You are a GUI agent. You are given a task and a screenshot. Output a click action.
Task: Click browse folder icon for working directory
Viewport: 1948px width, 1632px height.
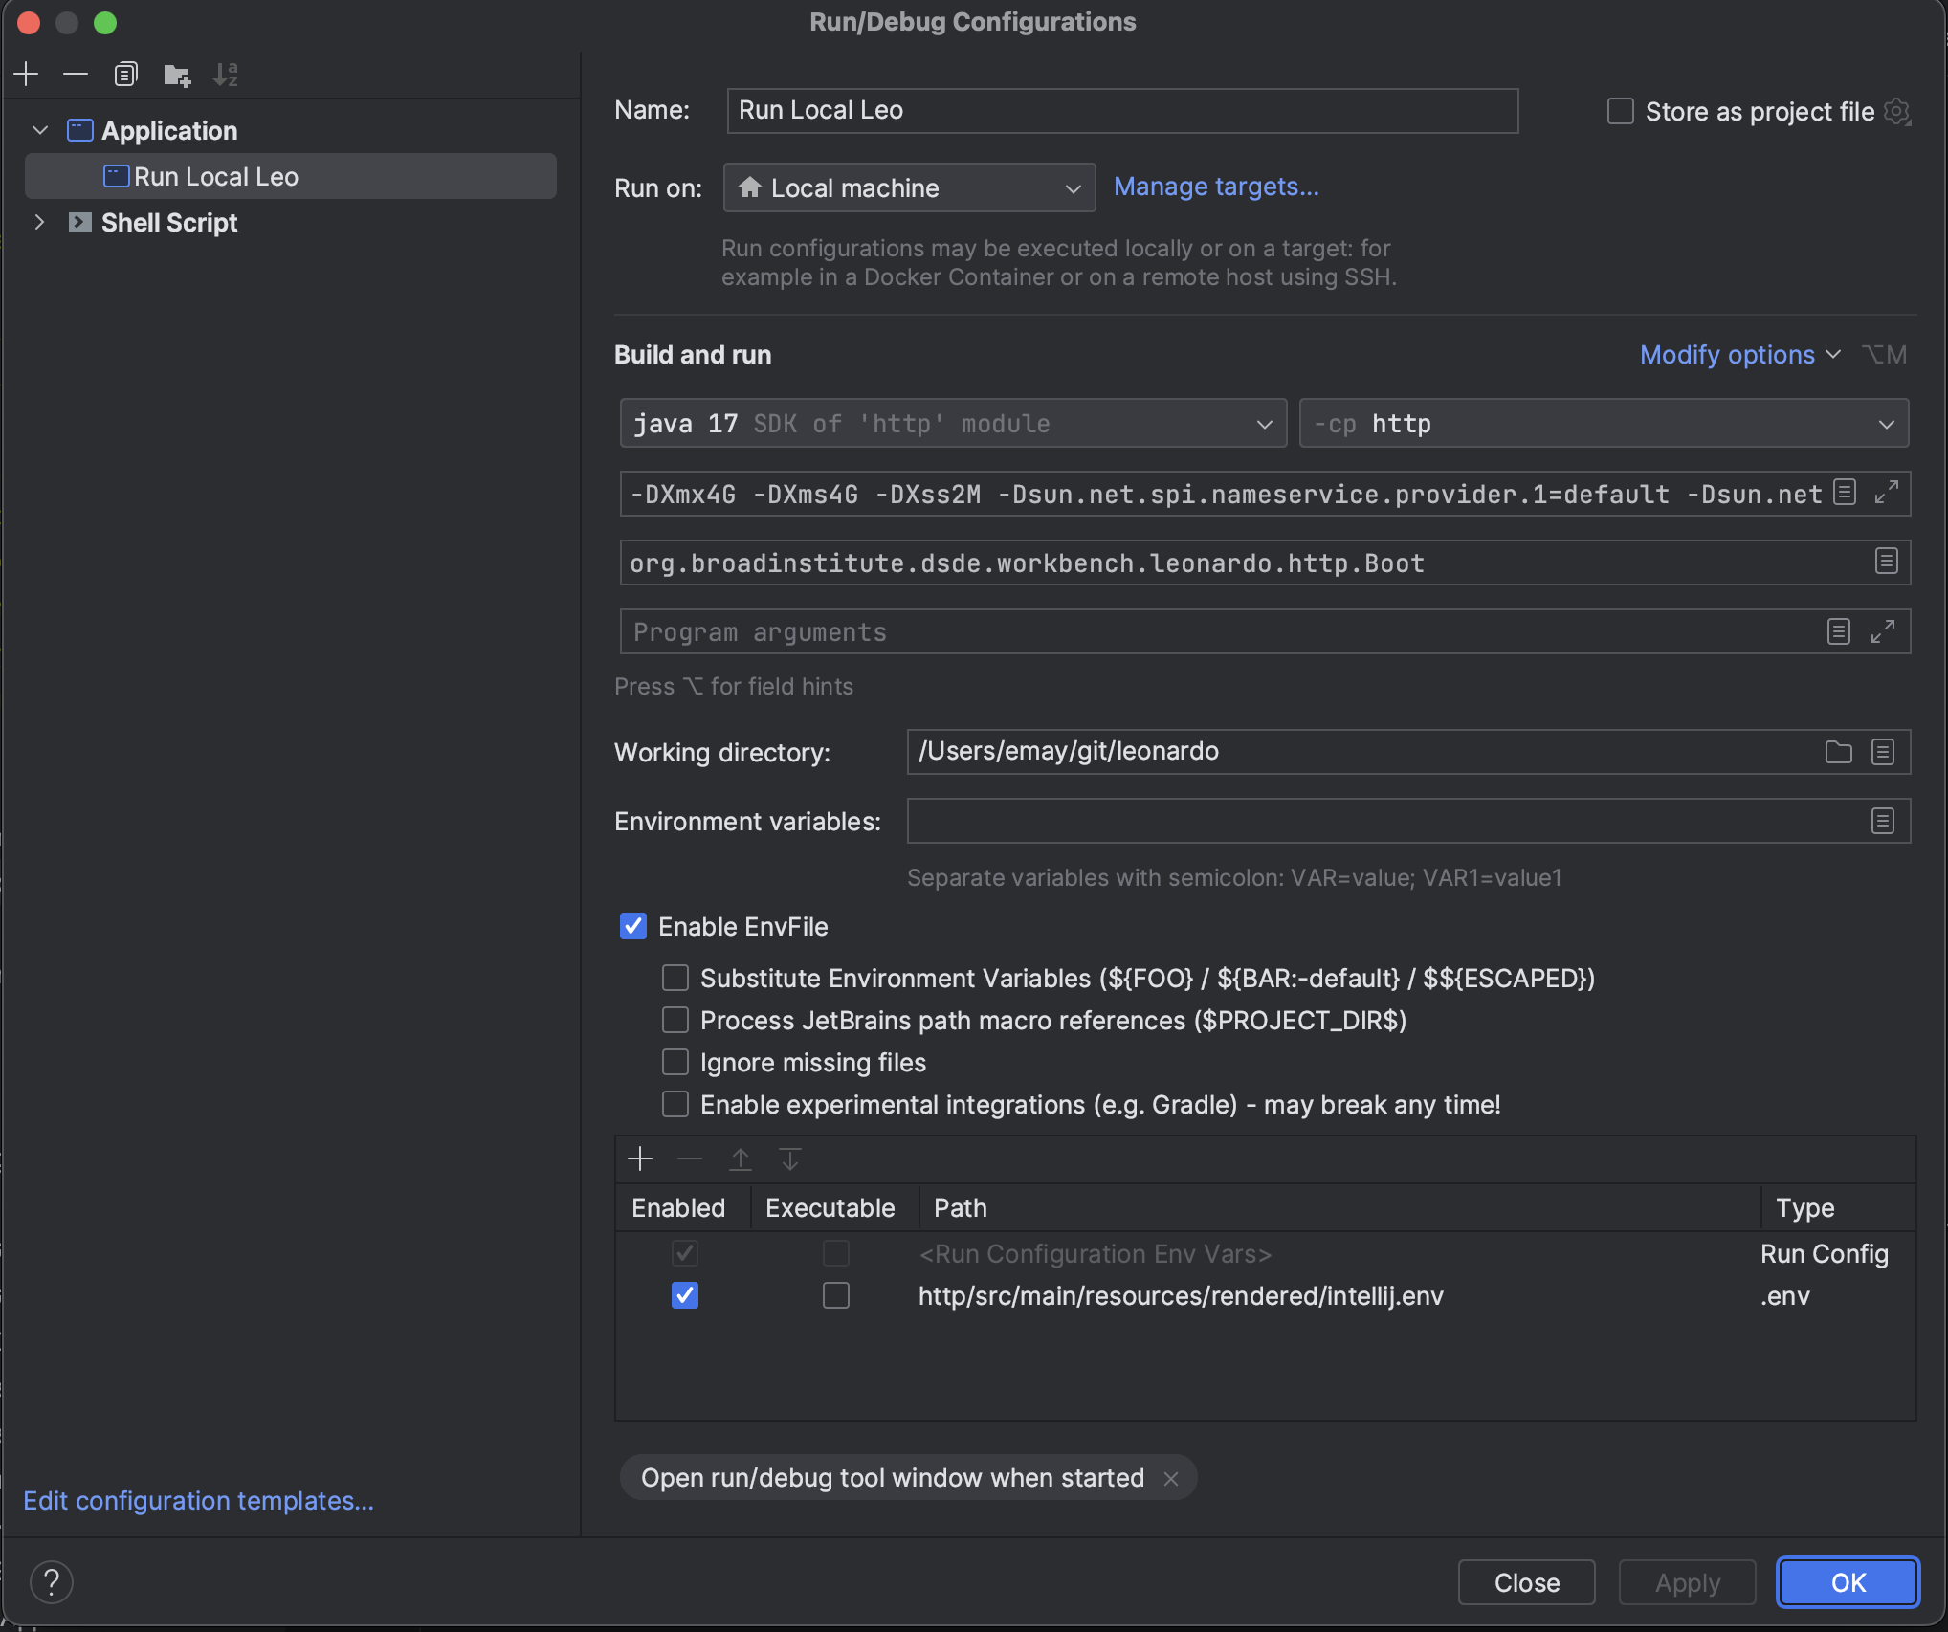[1838, 752]
